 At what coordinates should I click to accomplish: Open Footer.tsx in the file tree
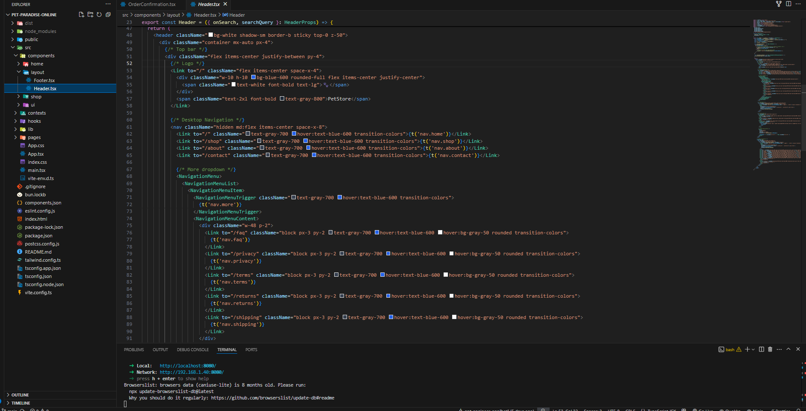pyautogui.click(x=44, y=80)
